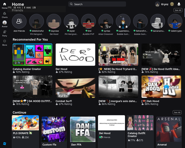Click See All for Continue section
The image size is (185, 148).
click(177, 112)
